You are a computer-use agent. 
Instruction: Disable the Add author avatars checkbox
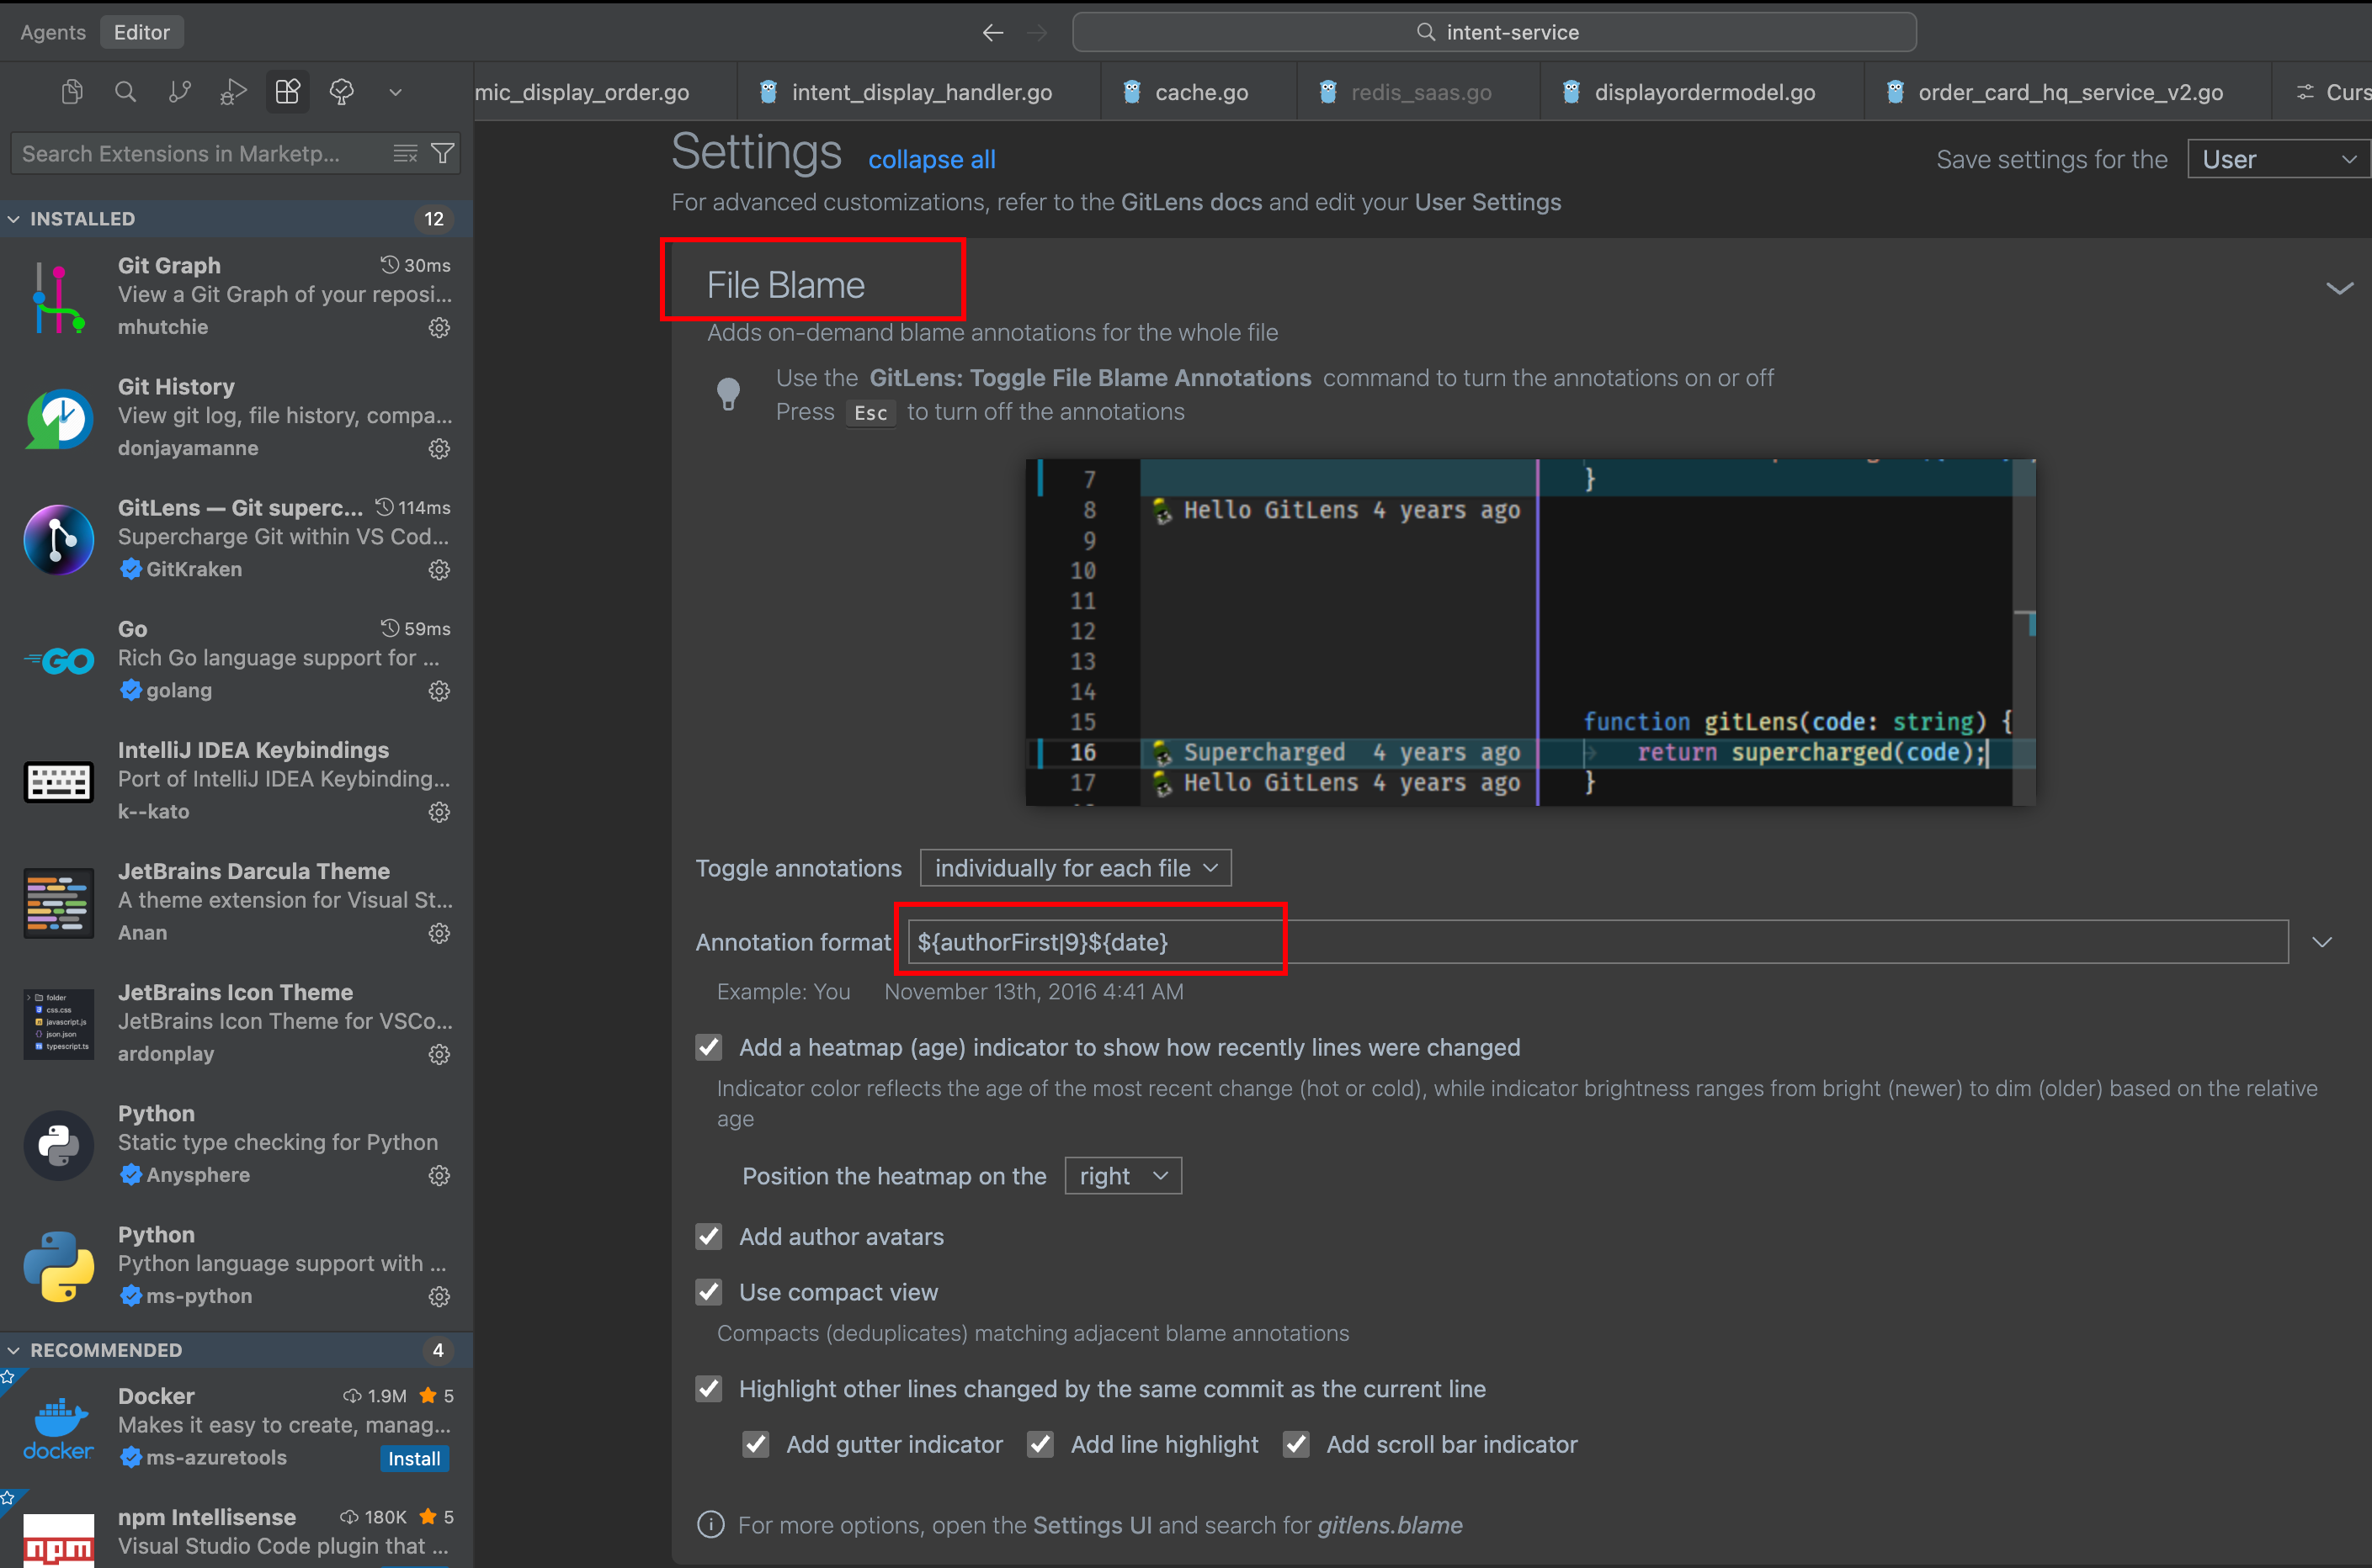[710, 1237]
